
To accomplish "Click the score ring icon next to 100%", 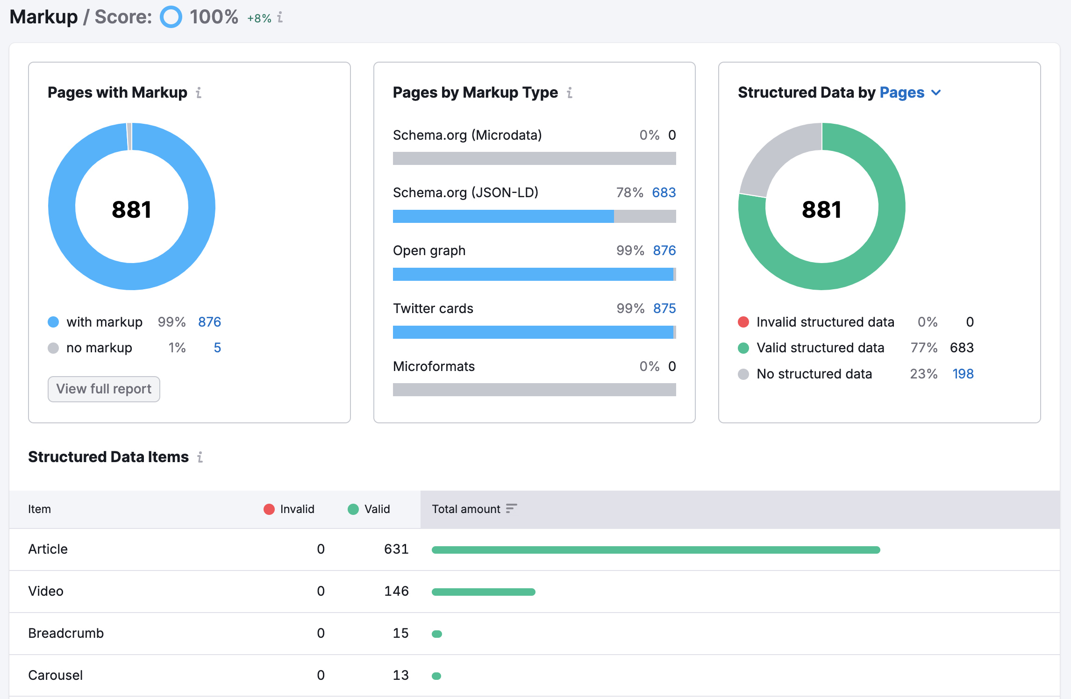I will click(x=171, y=17).
